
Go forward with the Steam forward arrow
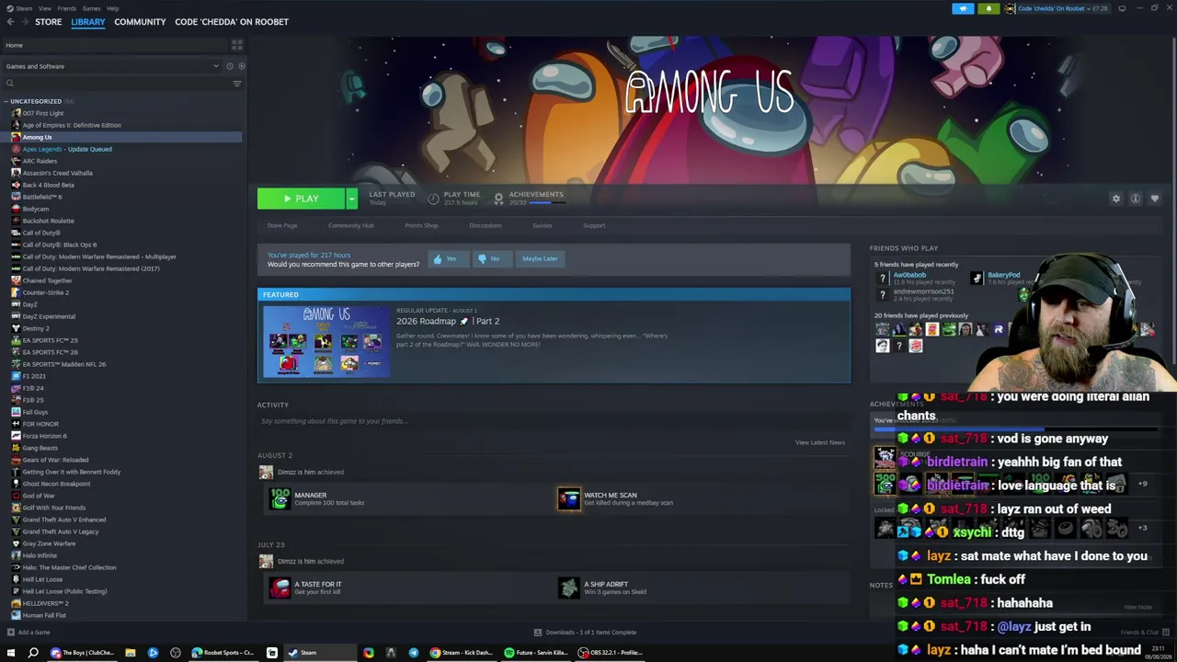24,22
